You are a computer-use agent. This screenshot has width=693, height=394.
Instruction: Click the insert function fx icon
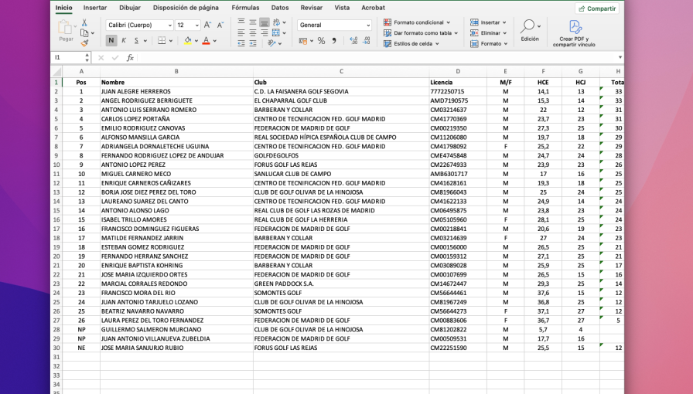[130, 58]
